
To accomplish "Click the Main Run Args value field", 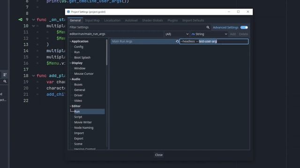I will (x=214, y=42).
